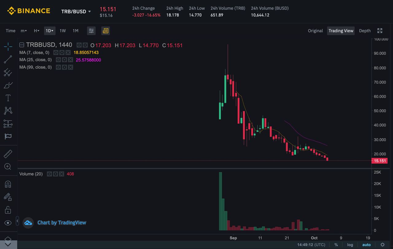This screenshot has width=393, height=249.
Task: Click the TradingView cloud logo
Action: pyautogui.click(x=28, y=223)
